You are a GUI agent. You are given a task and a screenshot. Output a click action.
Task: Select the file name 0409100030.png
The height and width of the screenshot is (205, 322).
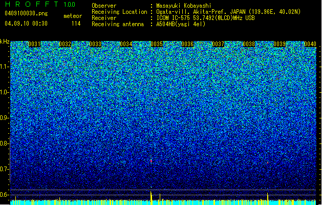tap(26, 14)
